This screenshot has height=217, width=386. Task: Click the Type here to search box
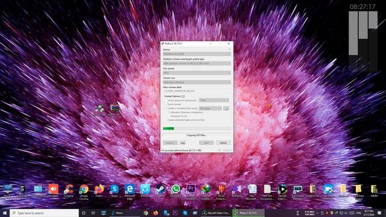pyautogui.click(x=44, y=213)
